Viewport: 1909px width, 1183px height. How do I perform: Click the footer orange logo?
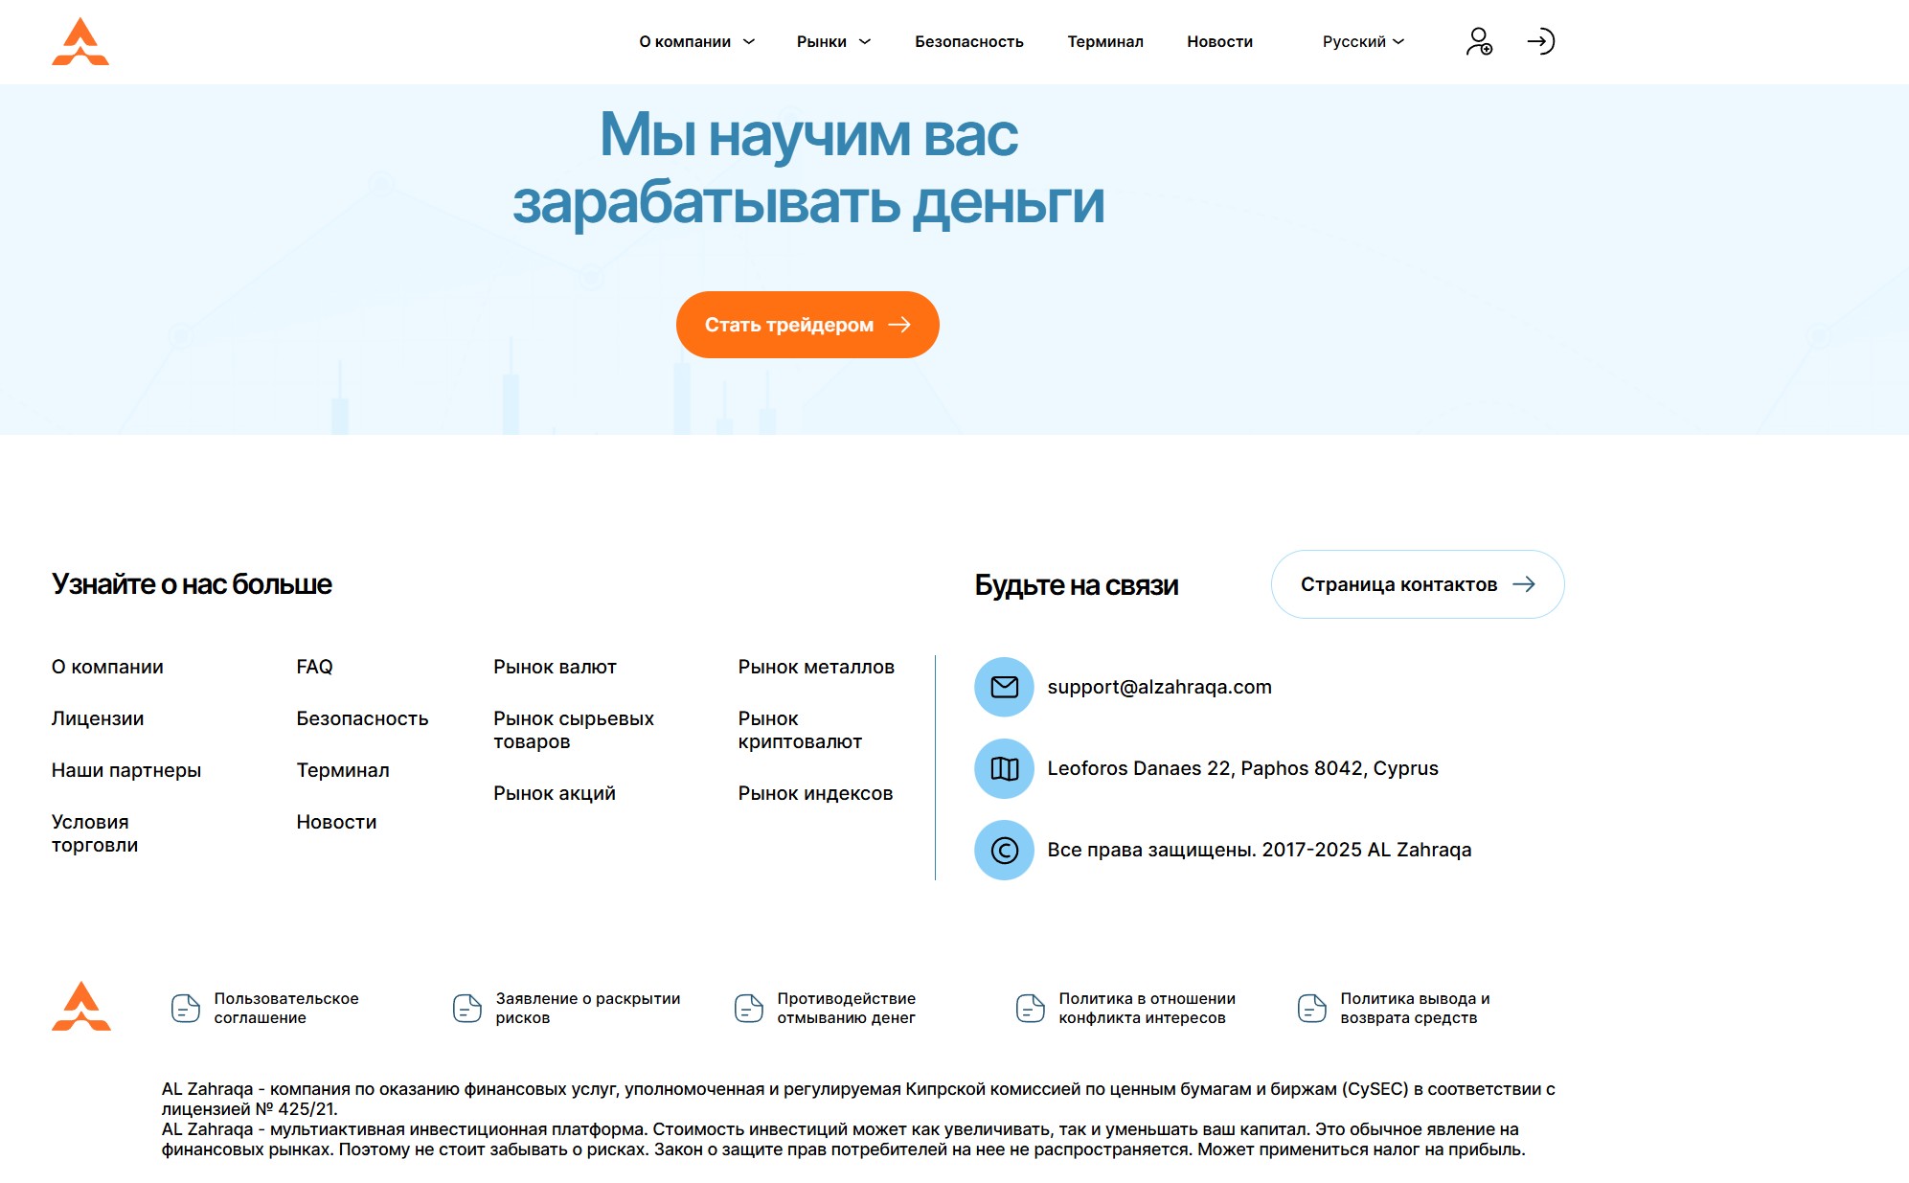coord(81,1007)
